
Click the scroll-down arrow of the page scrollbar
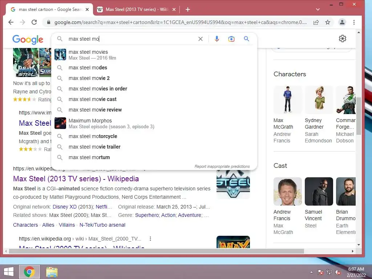coord(359,245)
